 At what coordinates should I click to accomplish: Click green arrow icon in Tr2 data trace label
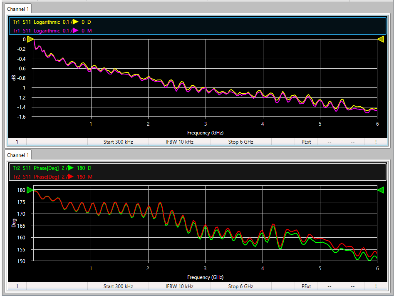pos(70,168)
